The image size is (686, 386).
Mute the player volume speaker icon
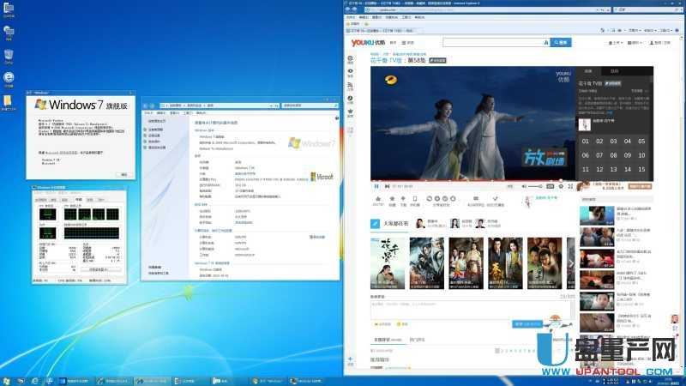524,186
